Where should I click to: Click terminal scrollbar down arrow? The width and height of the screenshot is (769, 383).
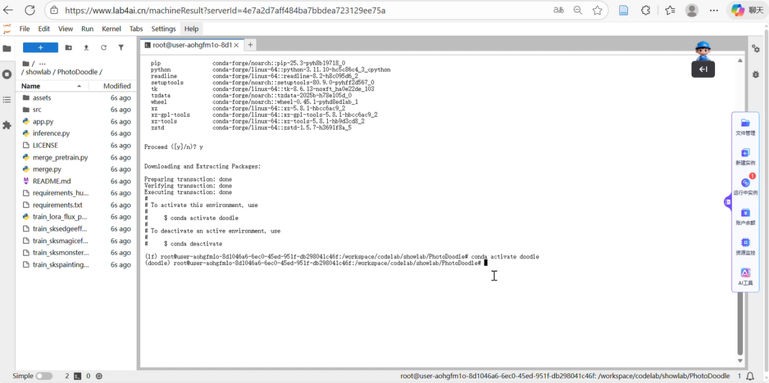740,361
